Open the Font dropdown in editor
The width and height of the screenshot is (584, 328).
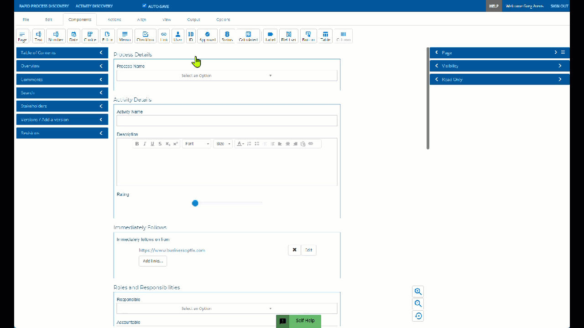tap(197, 144)
